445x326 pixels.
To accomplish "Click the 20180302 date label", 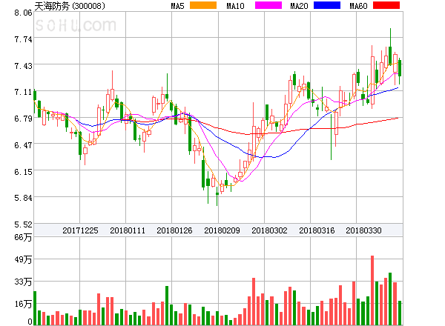I will (269, 230).
